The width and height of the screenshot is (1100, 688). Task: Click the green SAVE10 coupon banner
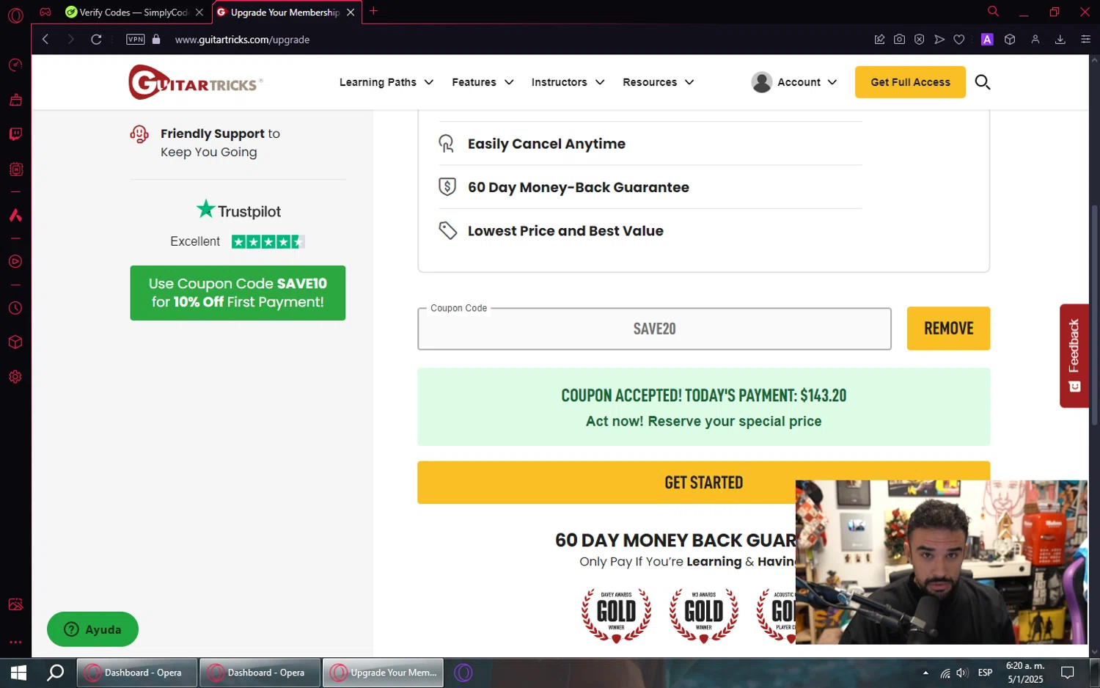click(238, 293)
